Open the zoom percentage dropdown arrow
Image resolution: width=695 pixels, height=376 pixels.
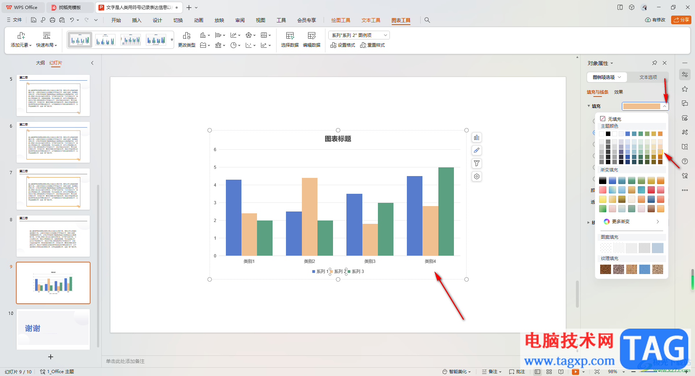click(623, 372)
